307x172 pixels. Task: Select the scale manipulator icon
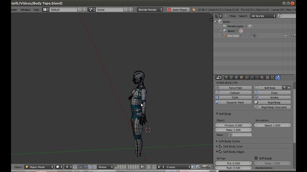coord(94,167)
